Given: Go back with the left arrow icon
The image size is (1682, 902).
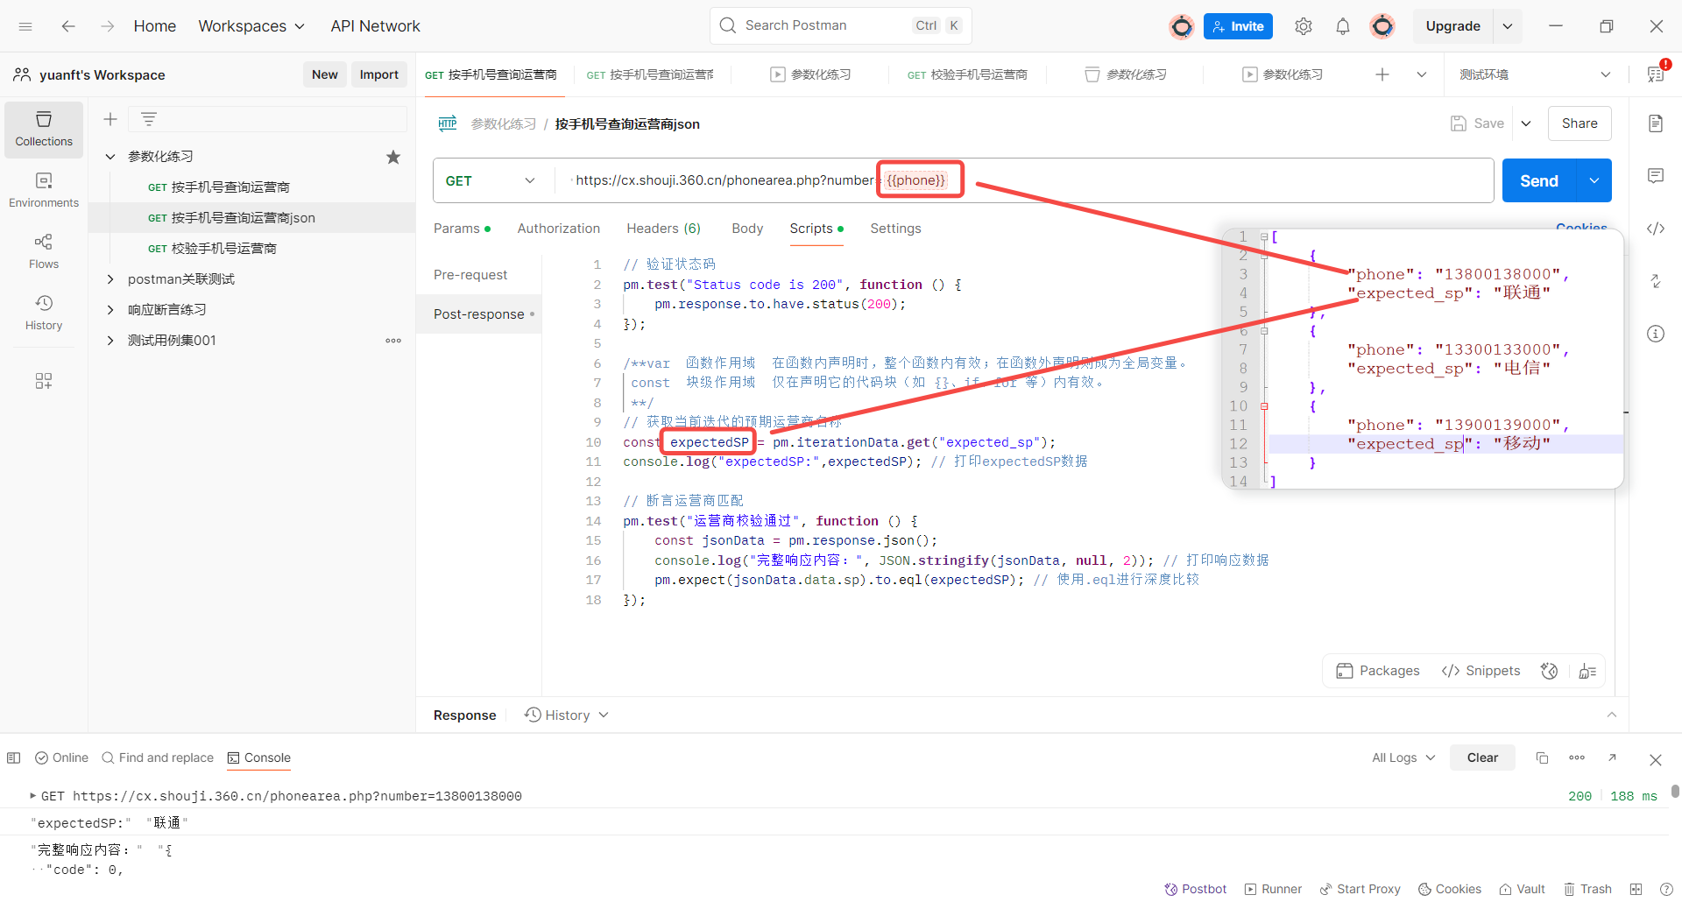Looking at the screenshot, I should point(68,26).
